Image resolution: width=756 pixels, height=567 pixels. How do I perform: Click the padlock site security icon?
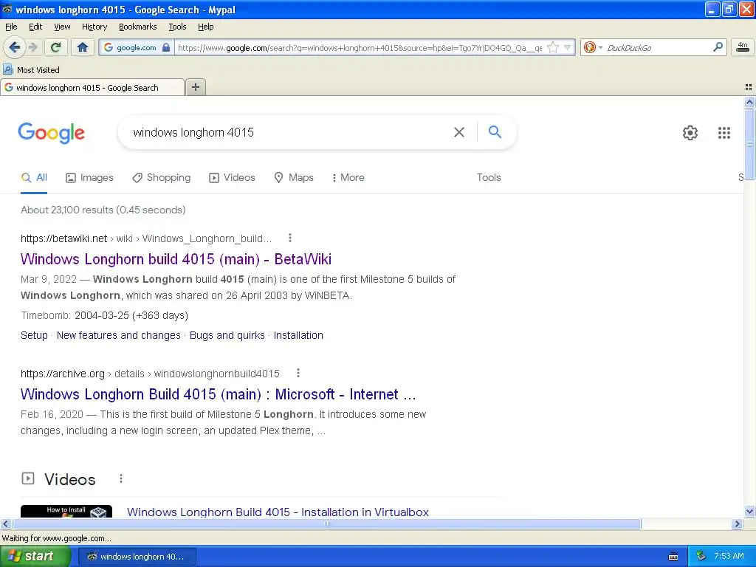pos(166,47)
